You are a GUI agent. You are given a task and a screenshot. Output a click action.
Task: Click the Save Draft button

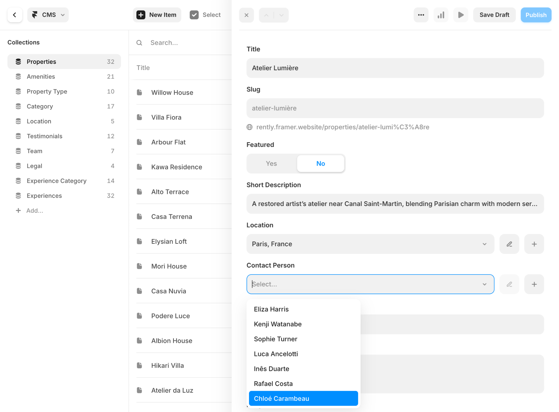click(494, 15)
